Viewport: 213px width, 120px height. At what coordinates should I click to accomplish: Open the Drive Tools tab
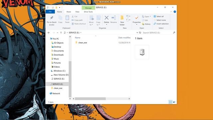tap(88, 12)
